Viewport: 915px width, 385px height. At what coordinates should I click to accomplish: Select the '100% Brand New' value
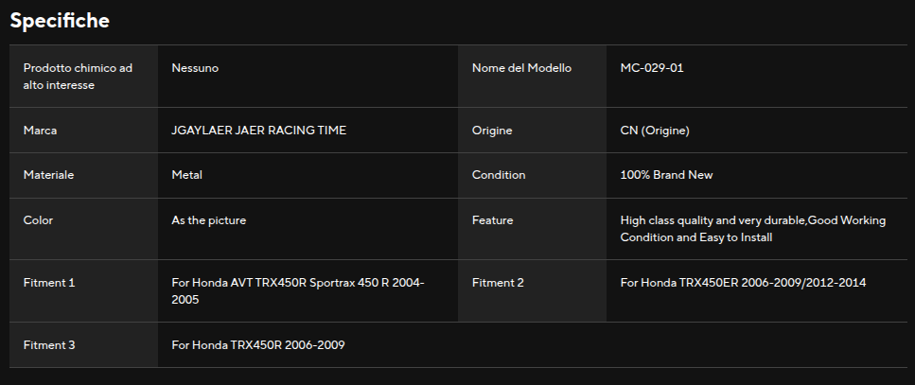pyautogui.click(x=666, y=175)
